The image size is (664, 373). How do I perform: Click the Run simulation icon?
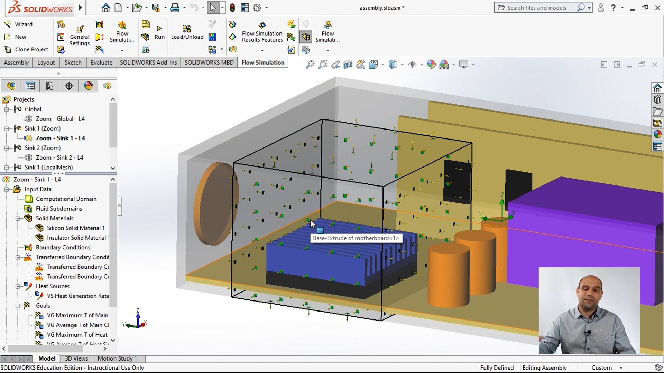point(159,29)
